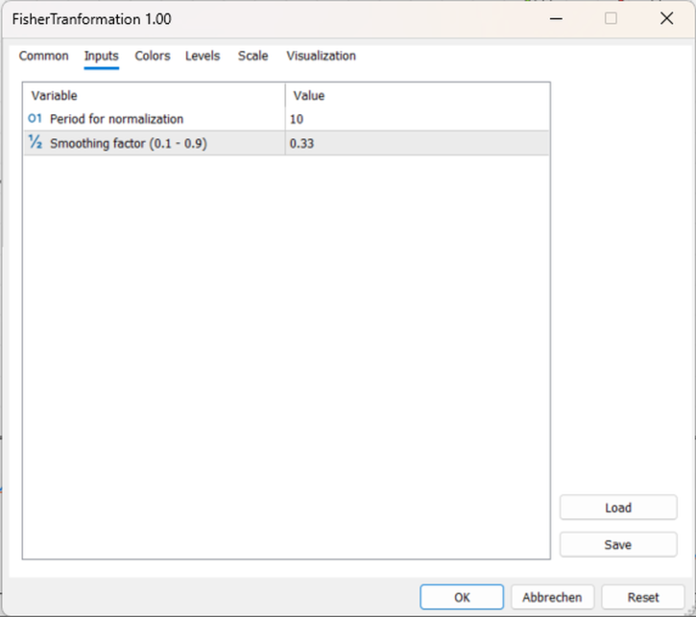Screen dimensions: 696x617
Task: Go to the Scale tab
Action: pyautogui.click(x=253, y=56)
